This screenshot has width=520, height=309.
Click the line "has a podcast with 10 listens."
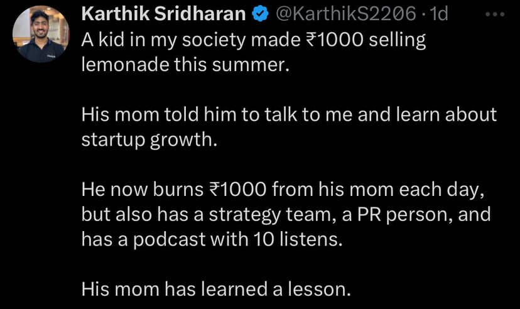213,238
